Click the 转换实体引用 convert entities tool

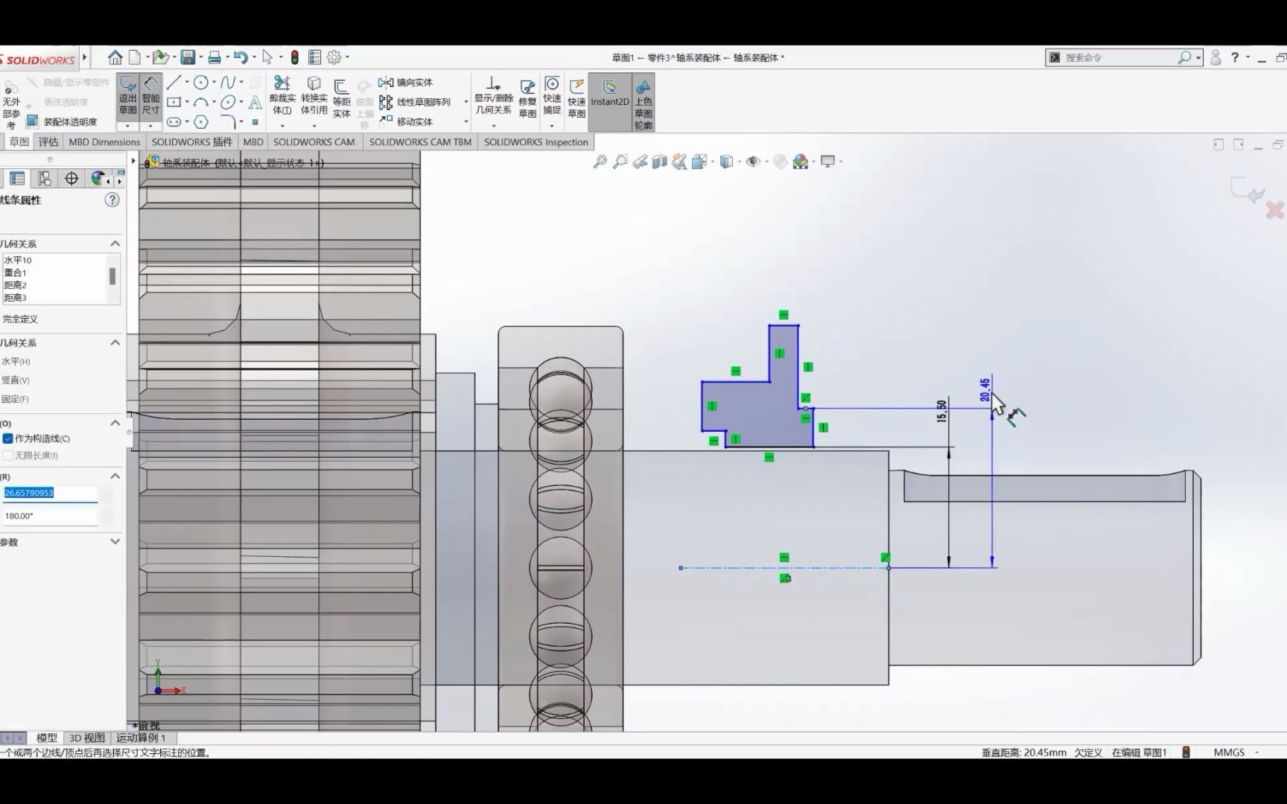314,97
